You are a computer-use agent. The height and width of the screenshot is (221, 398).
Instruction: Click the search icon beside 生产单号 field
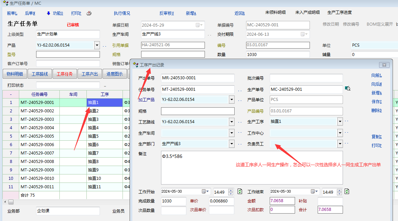click(x=348, y=89)
